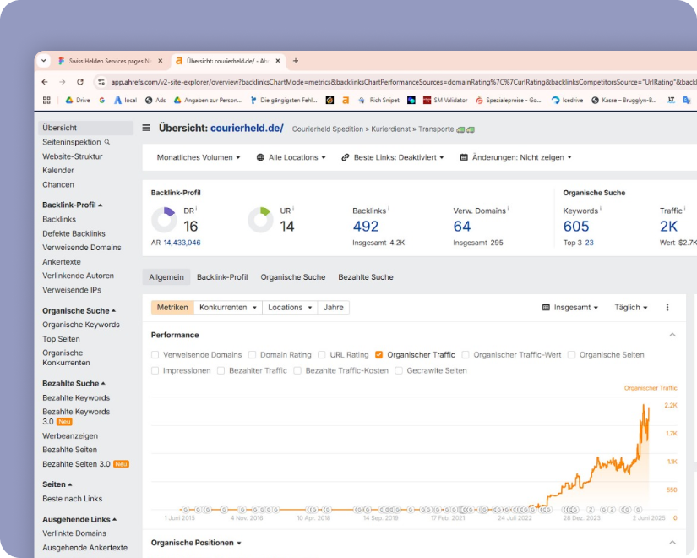Click the site info icon in address bar
697x558 pixels.
[x=101, y=82]
